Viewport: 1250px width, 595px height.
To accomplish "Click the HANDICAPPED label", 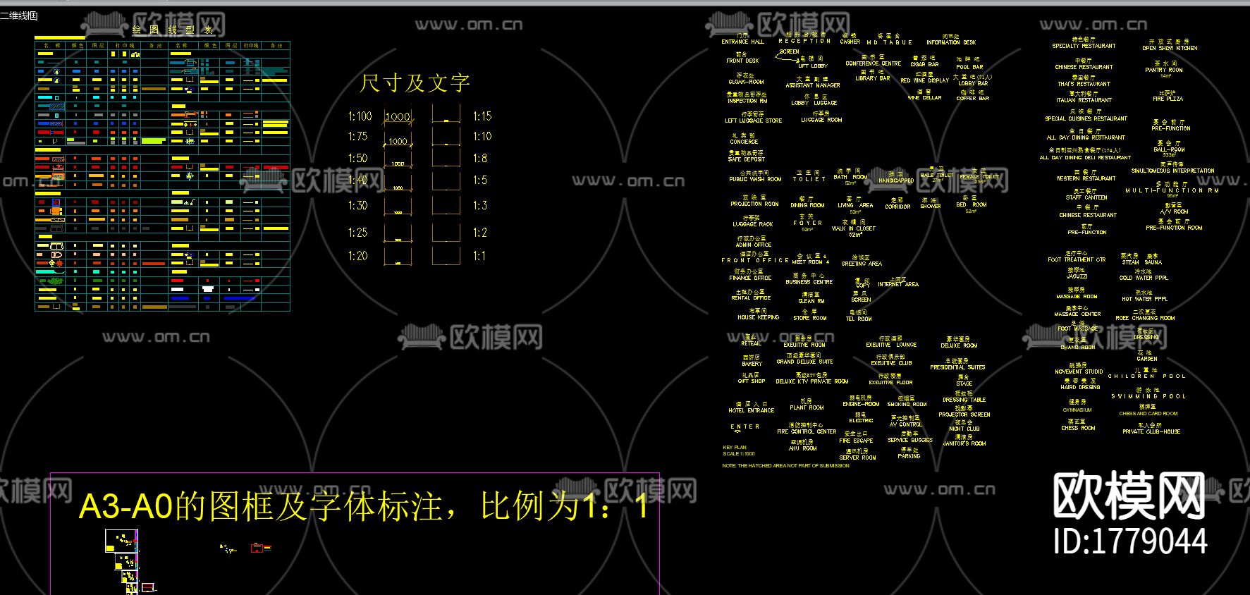I will tap(896, 180).
